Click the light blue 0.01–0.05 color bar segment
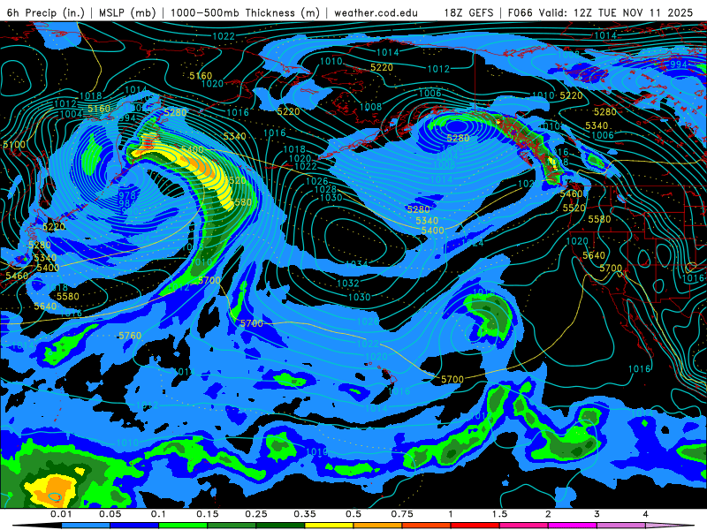707x530 pixels. pyautogui.click(x=86, y=526)
